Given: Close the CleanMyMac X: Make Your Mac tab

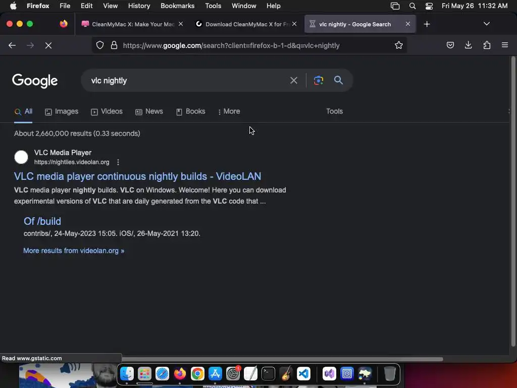Looking at the screenshot, I should coord(181,24).
